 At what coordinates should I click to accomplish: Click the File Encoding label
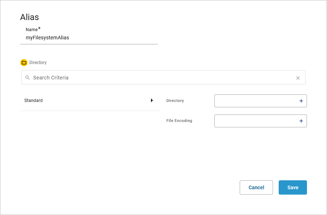[179, 121]
